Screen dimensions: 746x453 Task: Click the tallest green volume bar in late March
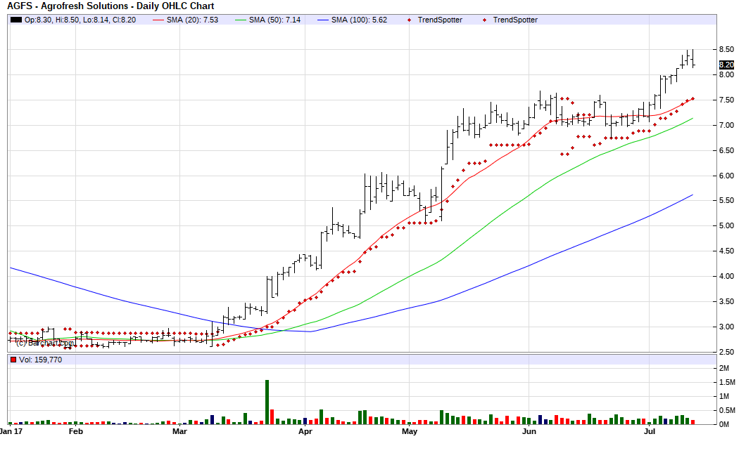[267, 402]
